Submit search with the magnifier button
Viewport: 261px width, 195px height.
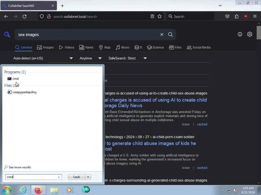point(170,35)
